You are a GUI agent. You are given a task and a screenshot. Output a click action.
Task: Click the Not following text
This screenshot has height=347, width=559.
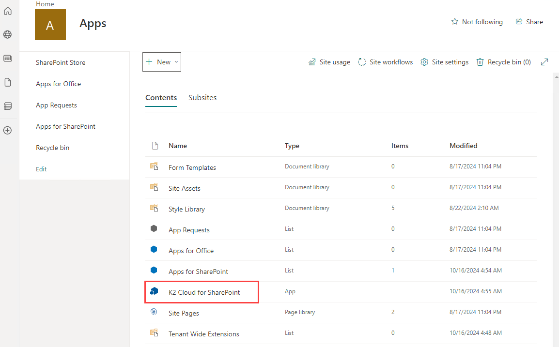click(x=482, y=22)
